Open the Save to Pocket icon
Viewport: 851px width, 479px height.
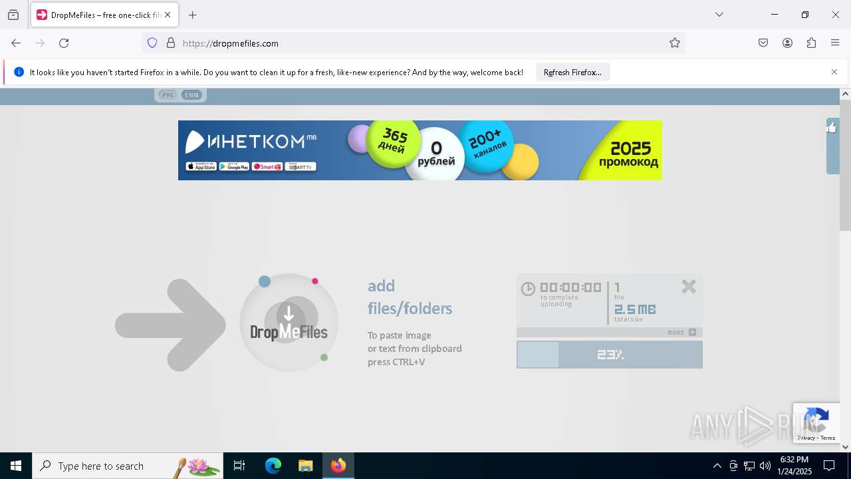click(x=763, y=43)
